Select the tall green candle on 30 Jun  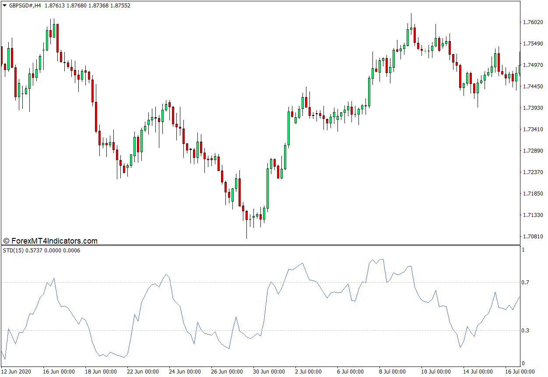(267, 188)
